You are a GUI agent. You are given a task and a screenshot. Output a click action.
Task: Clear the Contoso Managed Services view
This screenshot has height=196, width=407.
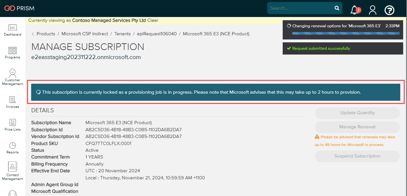click(x=153, y=20)
